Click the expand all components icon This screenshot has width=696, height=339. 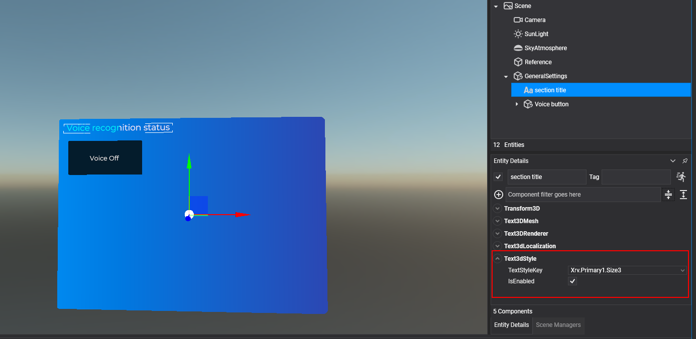coord(683,195)
